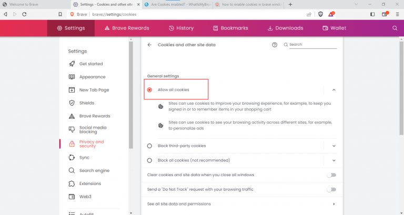This screenshot has height=215, width=404.
Task: Open the help question mark icon
Action: [275, 45]
